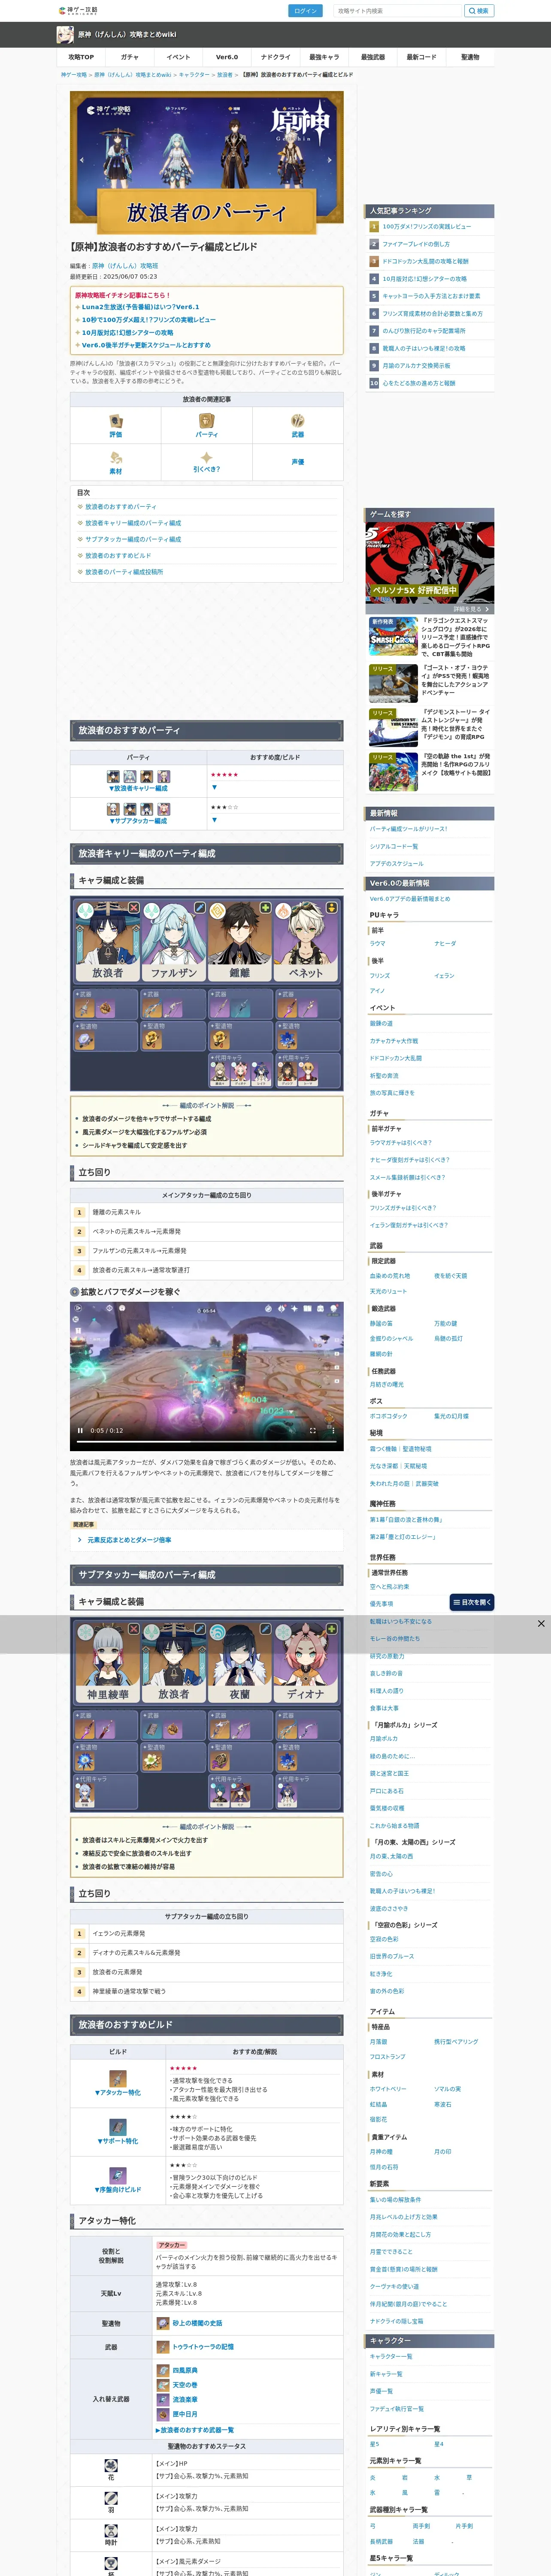Open 声優 related article link
This screenshot has width=551, height=2576.
pyautogui.click(x=297, y=462)
